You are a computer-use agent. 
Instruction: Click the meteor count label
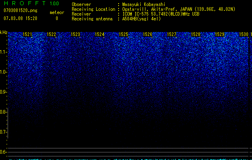57,12
